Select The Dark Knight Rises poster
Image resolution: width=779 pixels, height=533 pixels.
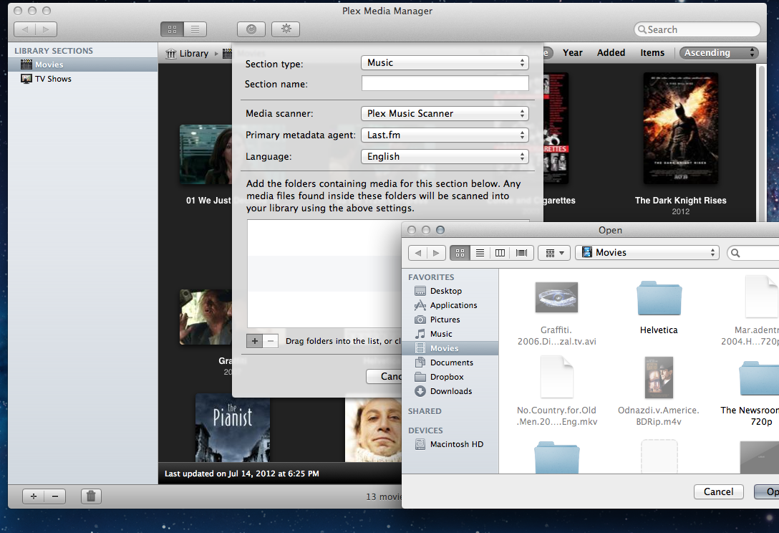coord(681,128)
